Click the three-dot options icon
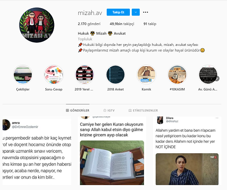 tap(145, 12)
